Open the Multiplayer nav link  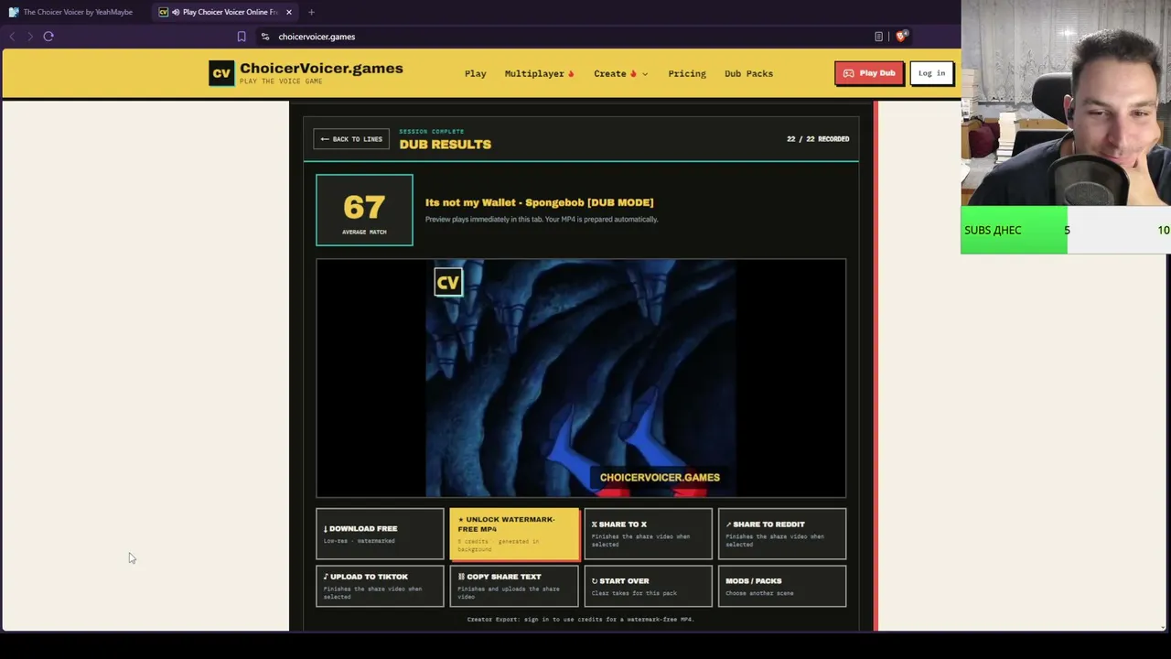tap(540, 73)
